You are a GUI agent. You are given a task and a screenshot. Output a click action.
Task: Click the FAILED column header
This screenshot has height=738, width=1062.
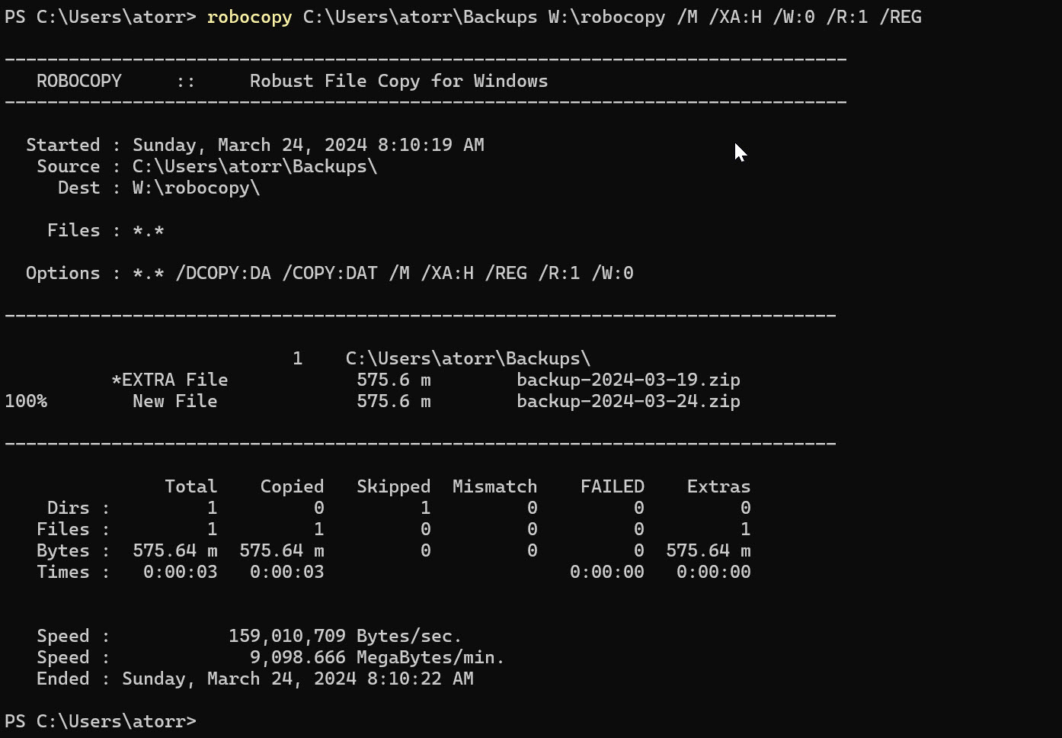(612, 486)
